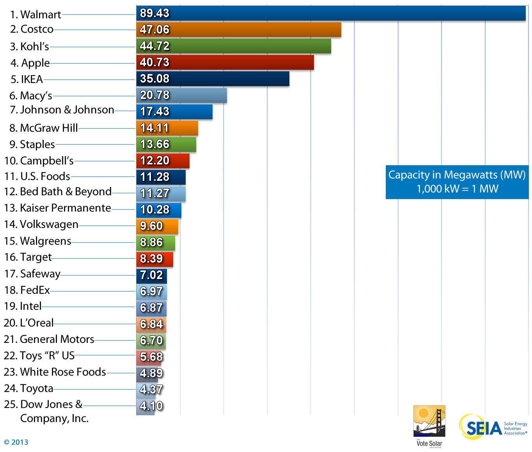532x452 pixels.
Task: Click the '7. Johnson & Johnson' label
Action: pos(62,110)
